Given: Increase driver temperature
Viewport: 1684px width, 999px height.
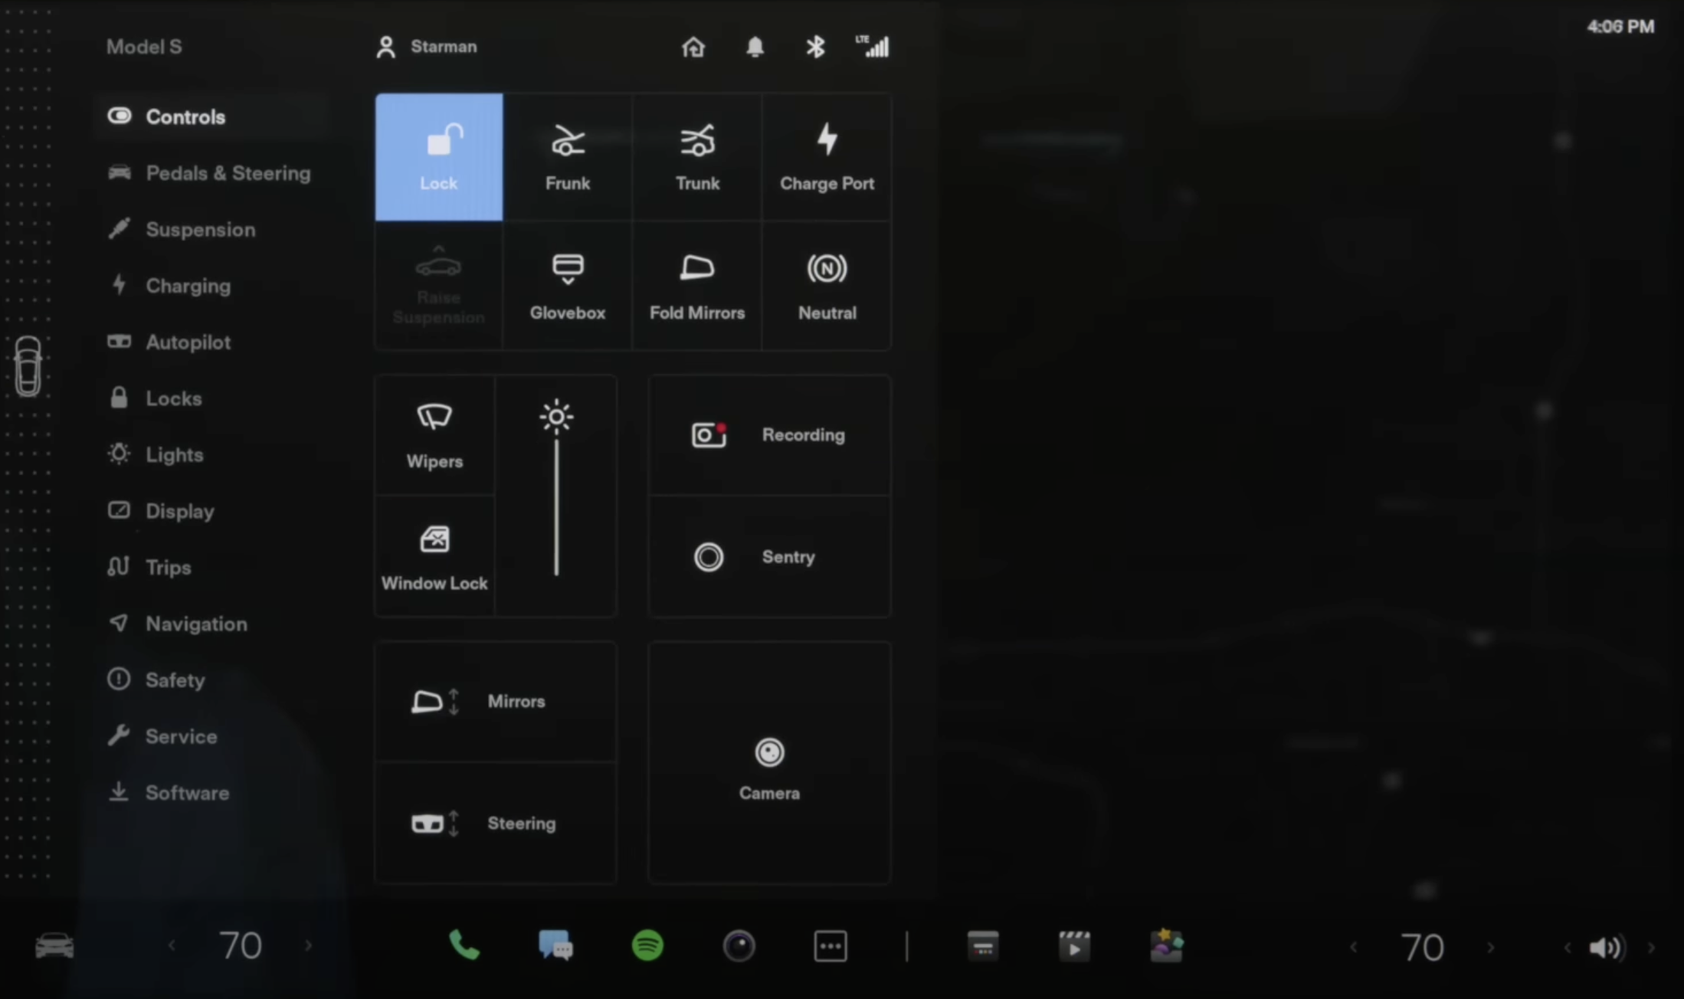Looking at the screenshot, I should tap(309, 946).
